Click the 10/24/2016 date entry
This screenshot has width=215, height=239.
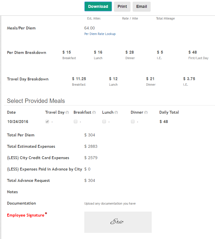pos(18,122)
